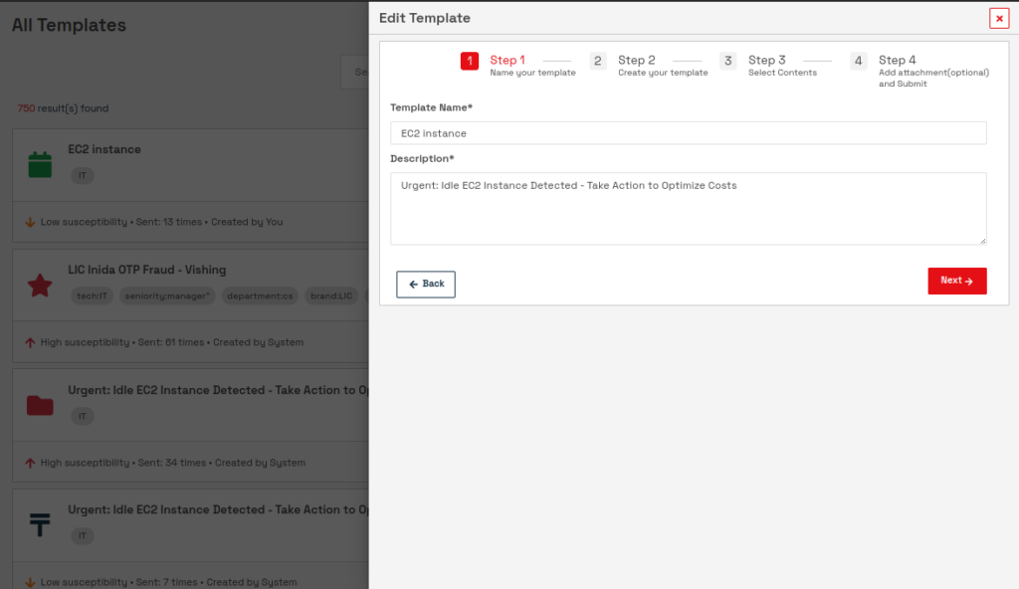Select Step 4 Add attachment and Submit
This screenshot has height=589, width=1019.
pyautogui.click(x=933, y=71)
